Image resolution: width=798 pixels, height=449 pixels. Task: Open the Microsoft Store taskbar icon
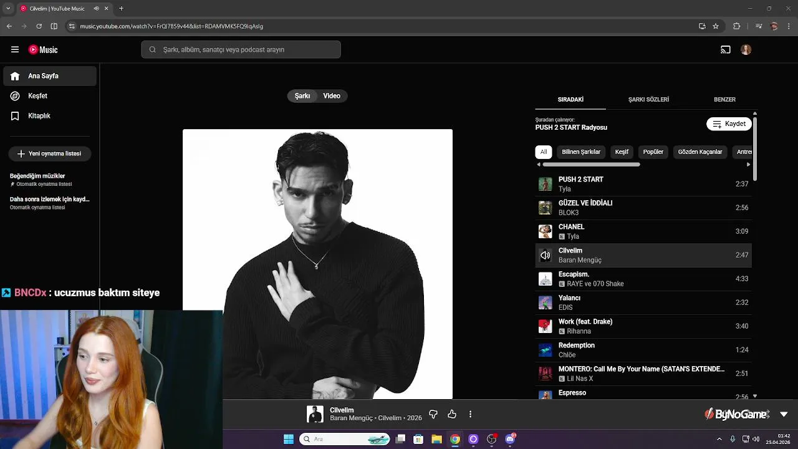(418, 439)
